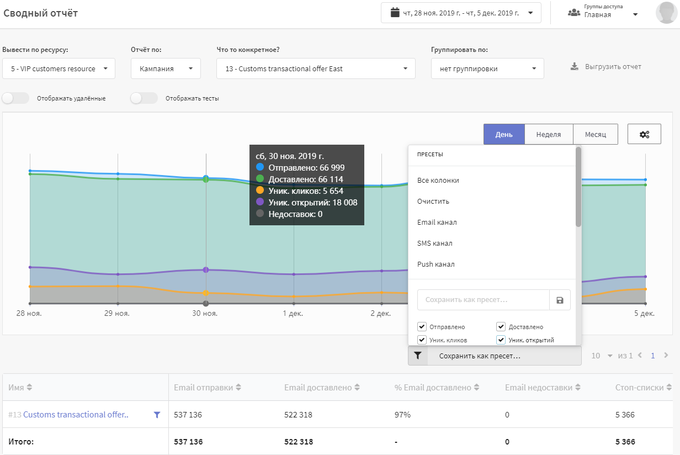This screenshot has height=455, width=680.
Task: Uncheck the Уник. открытий checkbox
Action: click(501, 340)
